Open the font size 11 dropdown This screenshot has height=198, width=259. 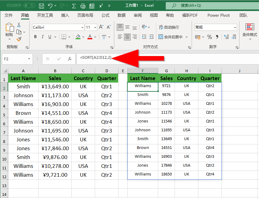95,27
